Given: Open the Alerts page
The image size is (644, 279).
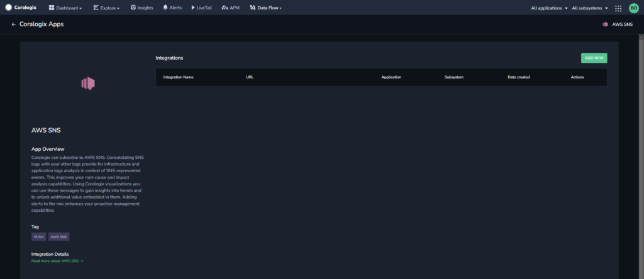Looking at the screenshot, I should pos(172,8).
